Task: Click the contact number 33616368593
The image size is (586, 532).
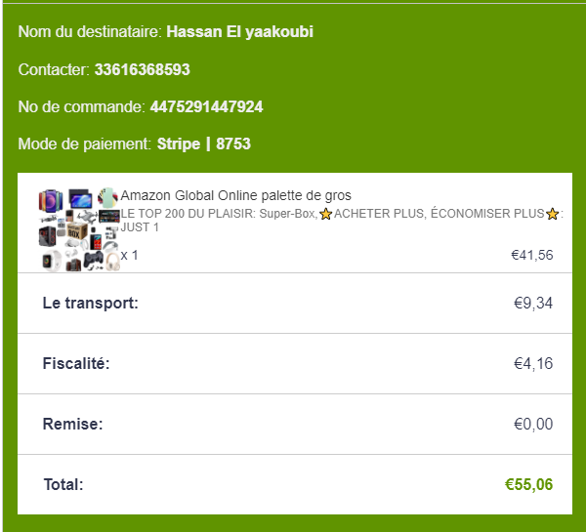Action: pos(142,70)
